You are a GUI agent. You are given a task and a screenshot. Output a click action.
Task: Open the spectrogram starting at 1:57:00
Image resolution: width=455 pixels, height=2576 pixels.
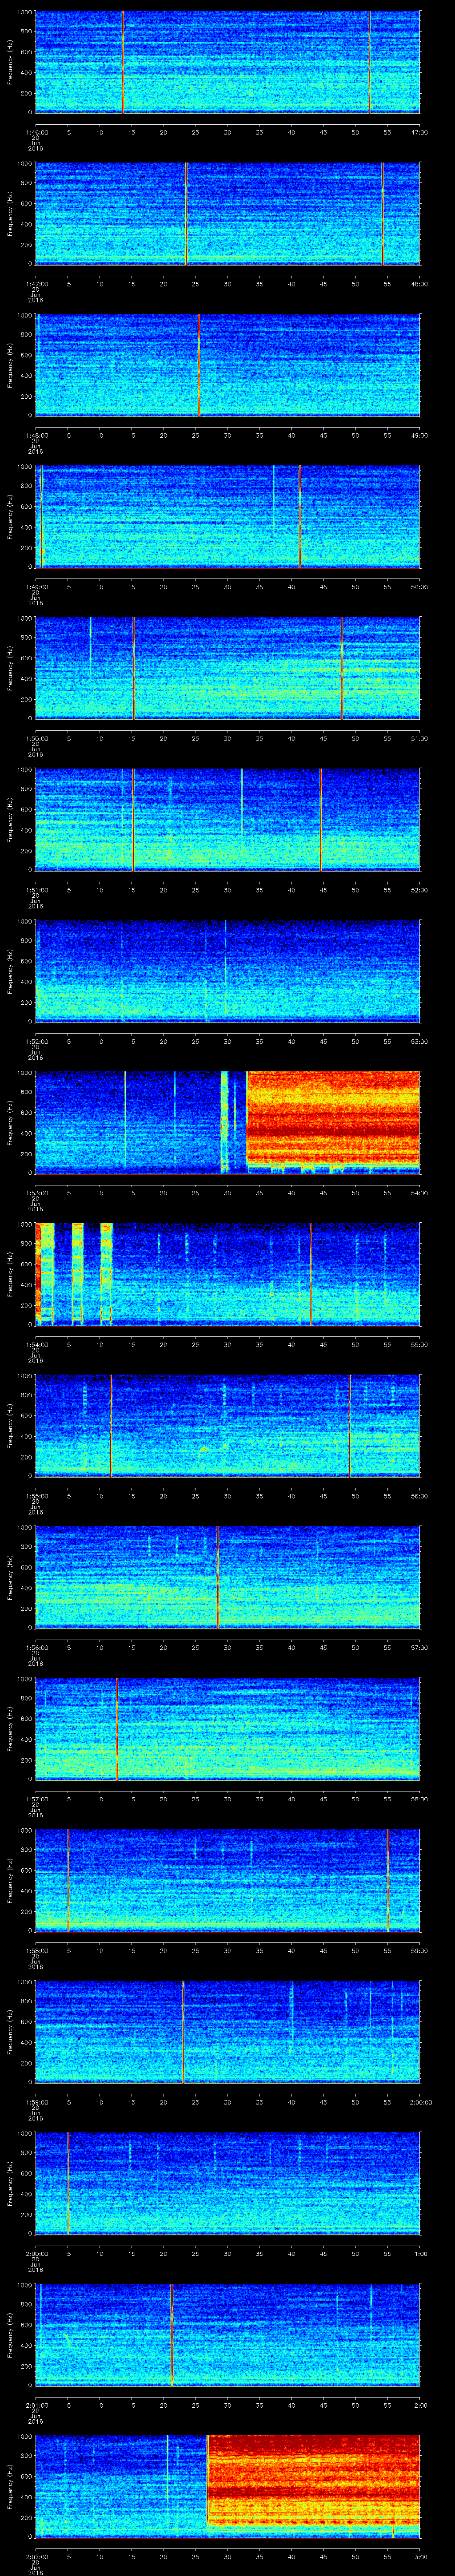(x=227, y=1729)
